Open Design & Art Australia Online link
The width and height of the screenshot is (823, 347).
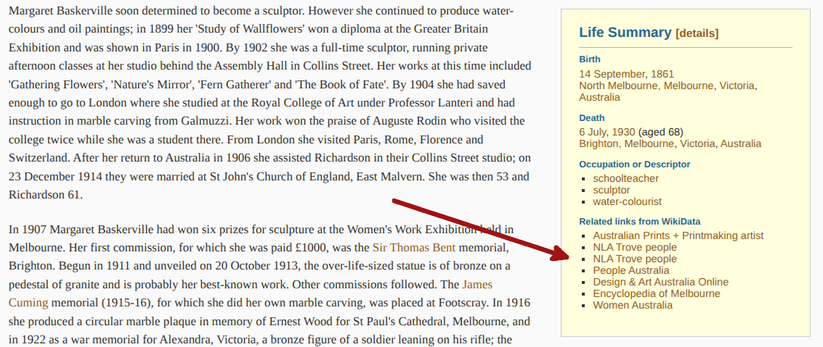click(x=661, y=282)
